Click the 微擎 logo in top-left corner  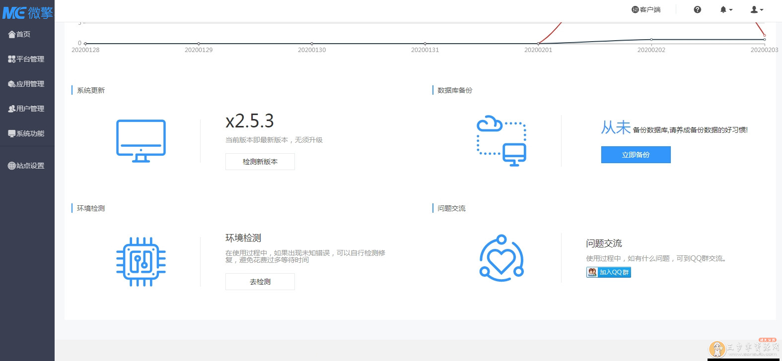pos(27,12)
